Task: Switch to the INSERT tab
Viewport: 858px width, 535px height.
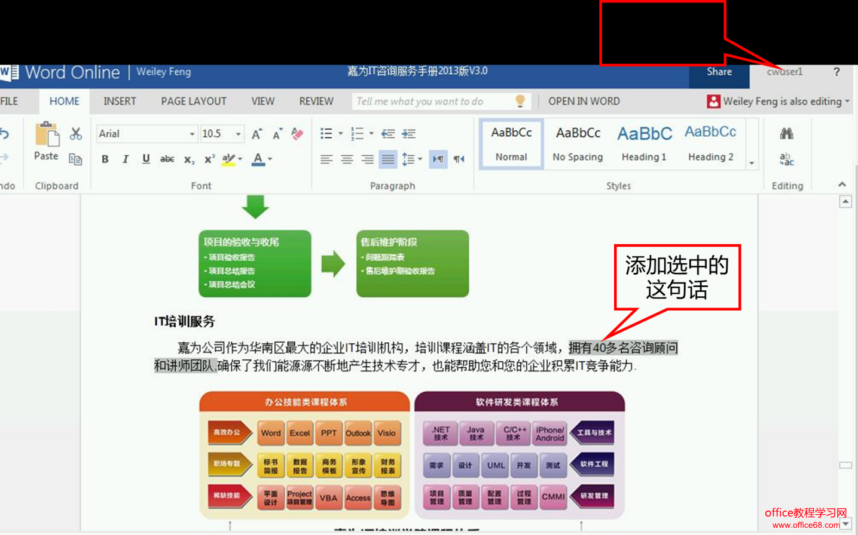Action: tap(120, 102)
